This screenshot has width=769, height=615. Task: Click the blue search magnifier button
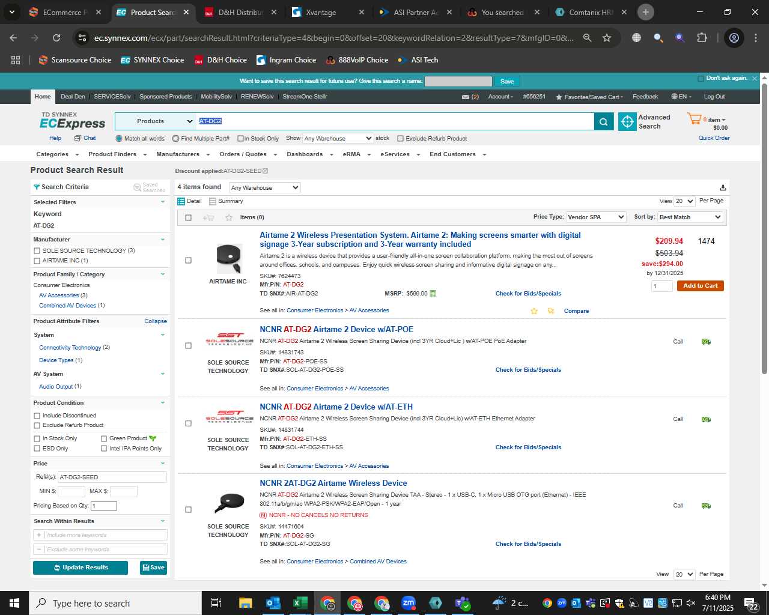point(604,121)
